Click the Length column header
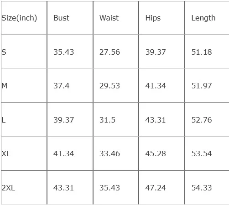This screenshot has height=205, width=229. pos(203,18)
